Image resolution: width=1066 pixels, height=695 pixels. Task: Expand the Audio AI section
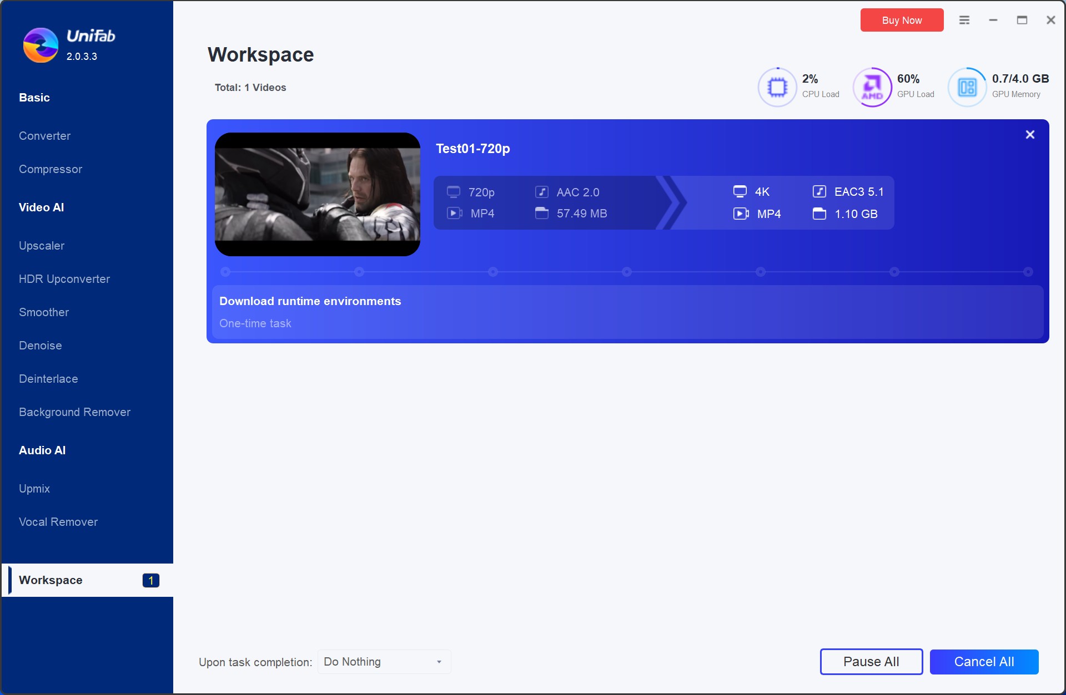pyautogui.click(x=42, y=450)
